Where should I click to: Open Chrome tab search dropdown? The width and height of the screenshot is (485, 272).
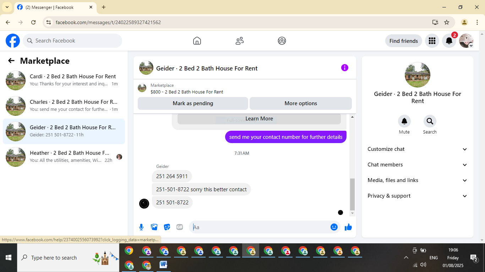(x=7, y=7)
